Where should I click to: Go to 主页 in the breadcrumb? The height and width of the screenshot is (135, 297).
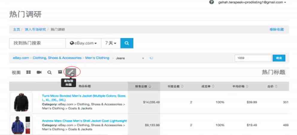pyautogui.click(x=16, y=30)
